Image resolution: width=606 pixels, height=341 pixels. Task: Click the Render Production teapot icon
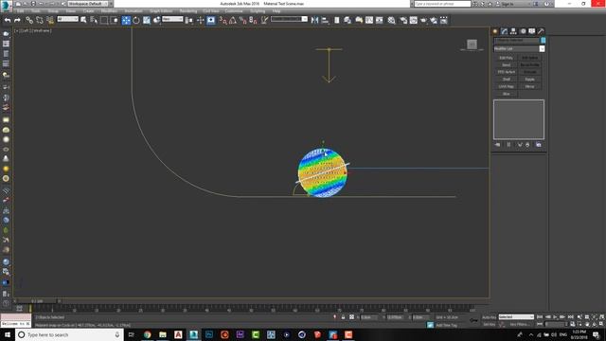423,20
